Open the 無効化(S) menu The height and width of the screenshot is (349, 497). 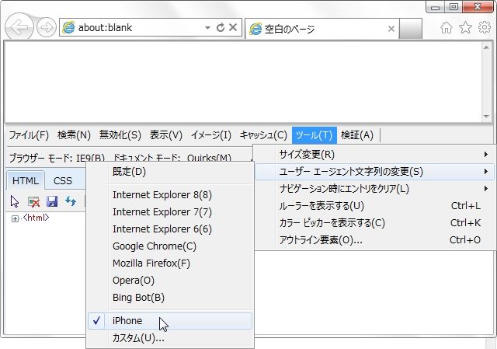[x=120, y=135]
